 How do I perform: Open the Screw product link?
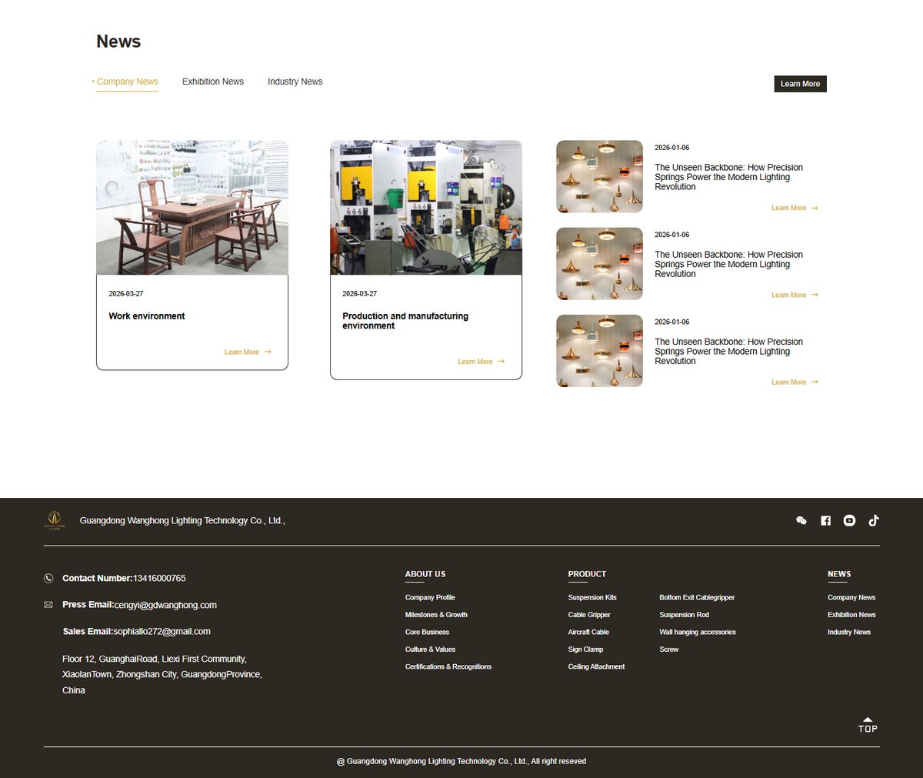(668, 649)
